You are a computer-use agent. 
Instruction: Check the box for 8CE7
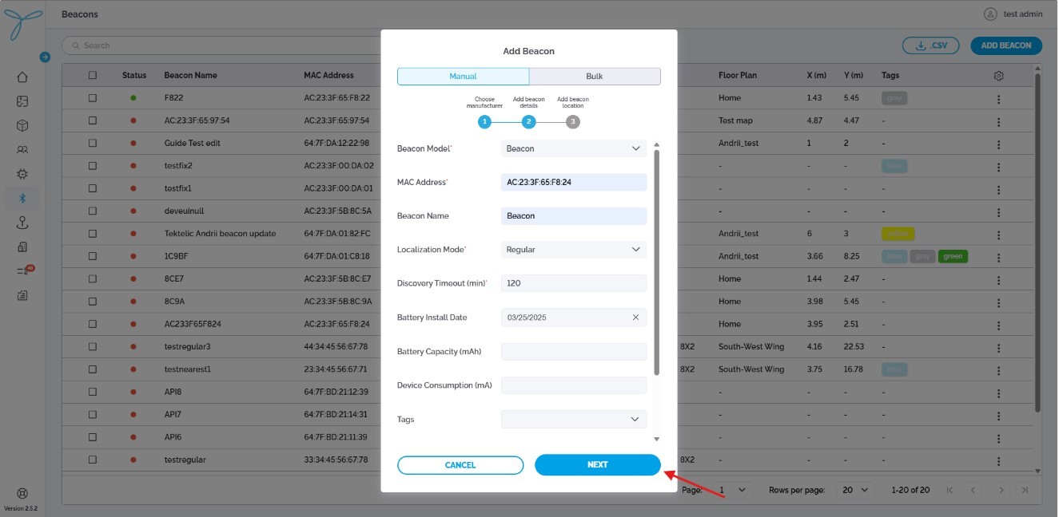coord(93,279)
